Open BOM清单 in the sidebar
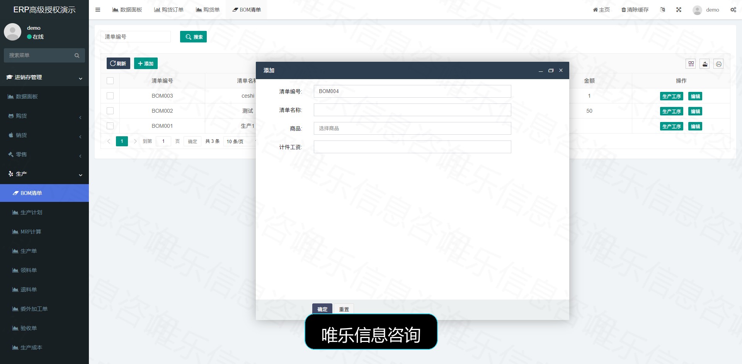Screen dimensions: 742x364 44,193
